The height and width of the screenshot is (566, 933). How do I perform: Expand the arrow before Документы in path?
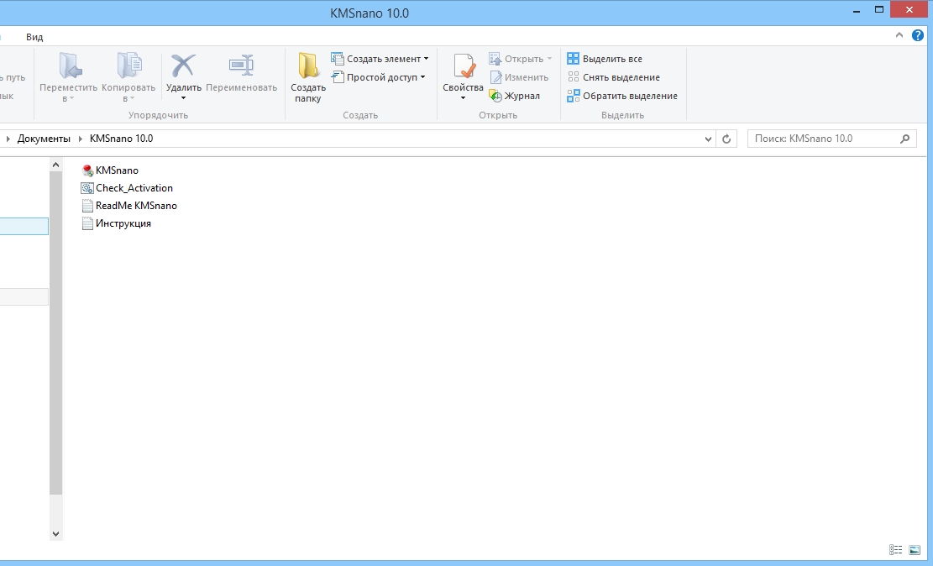pos(8,139)
